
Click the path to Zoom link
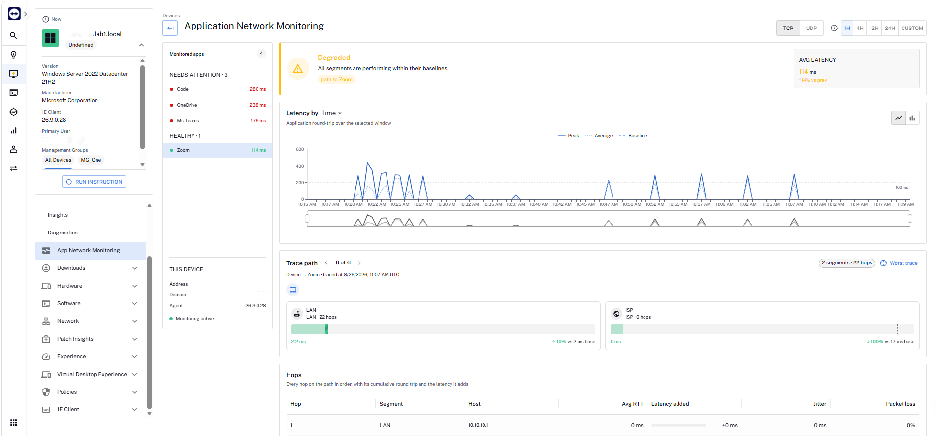pyautogui.click(x=336, y=80)
